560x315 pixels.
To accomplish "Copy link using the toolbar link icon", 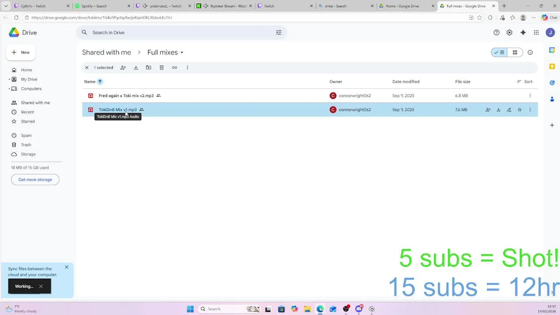I will click(x=175, y=67).
